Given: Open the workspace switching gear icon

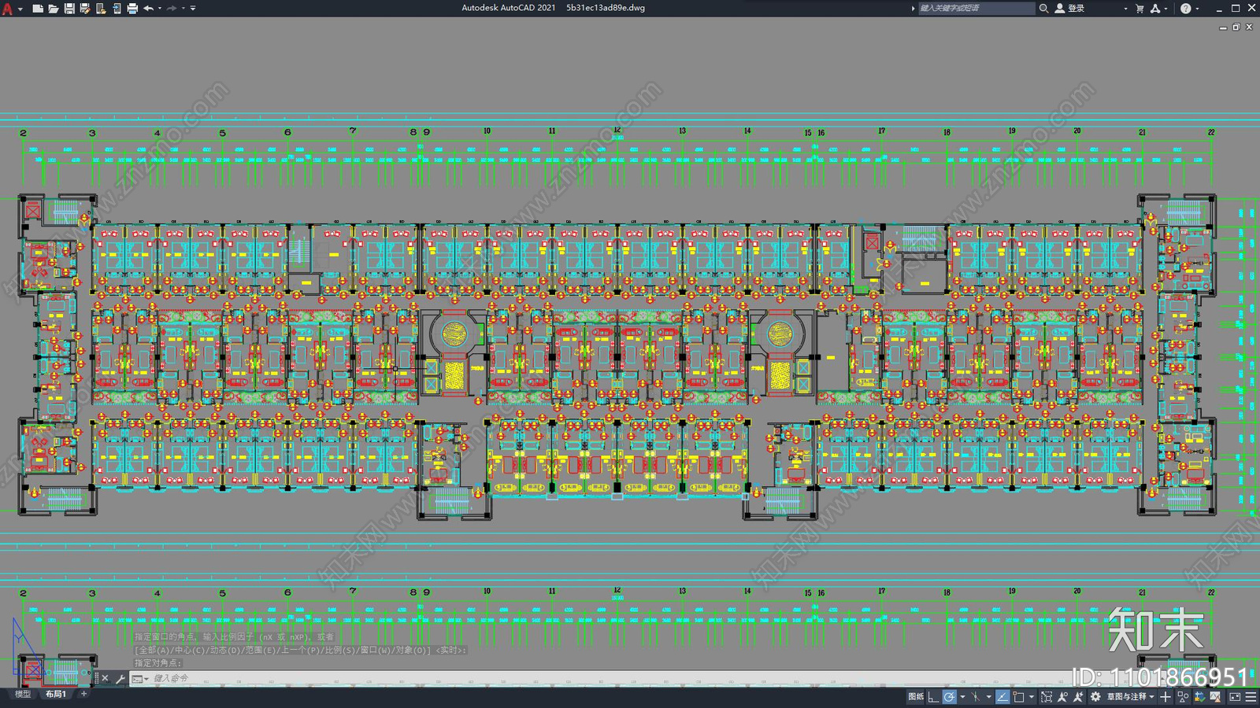Looking at the screenshot, I should tap(1095, 697).
